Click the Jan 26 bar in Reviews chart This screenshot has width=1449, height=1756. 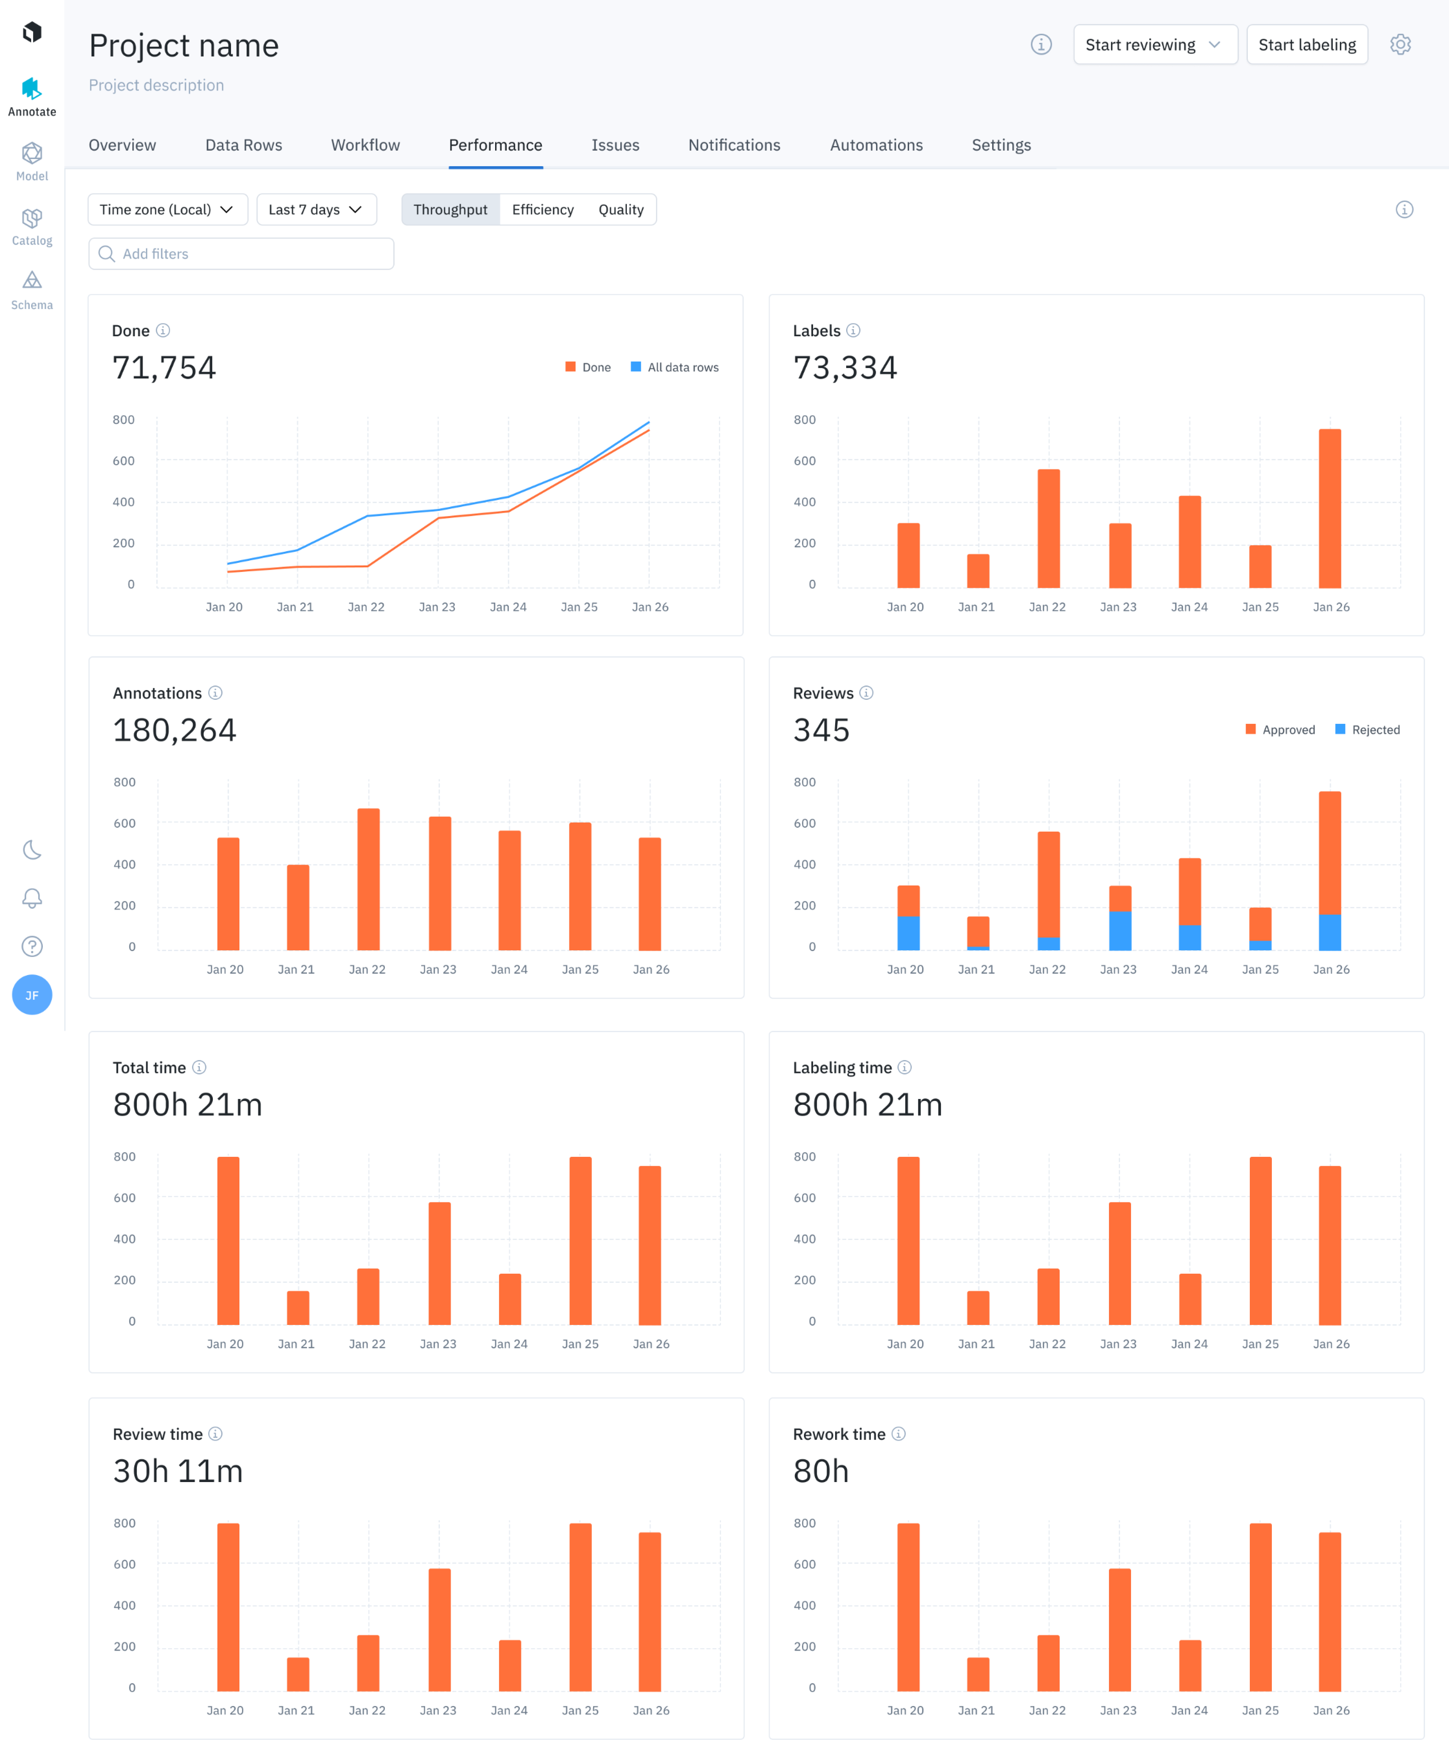click(x=1330, y=871)
